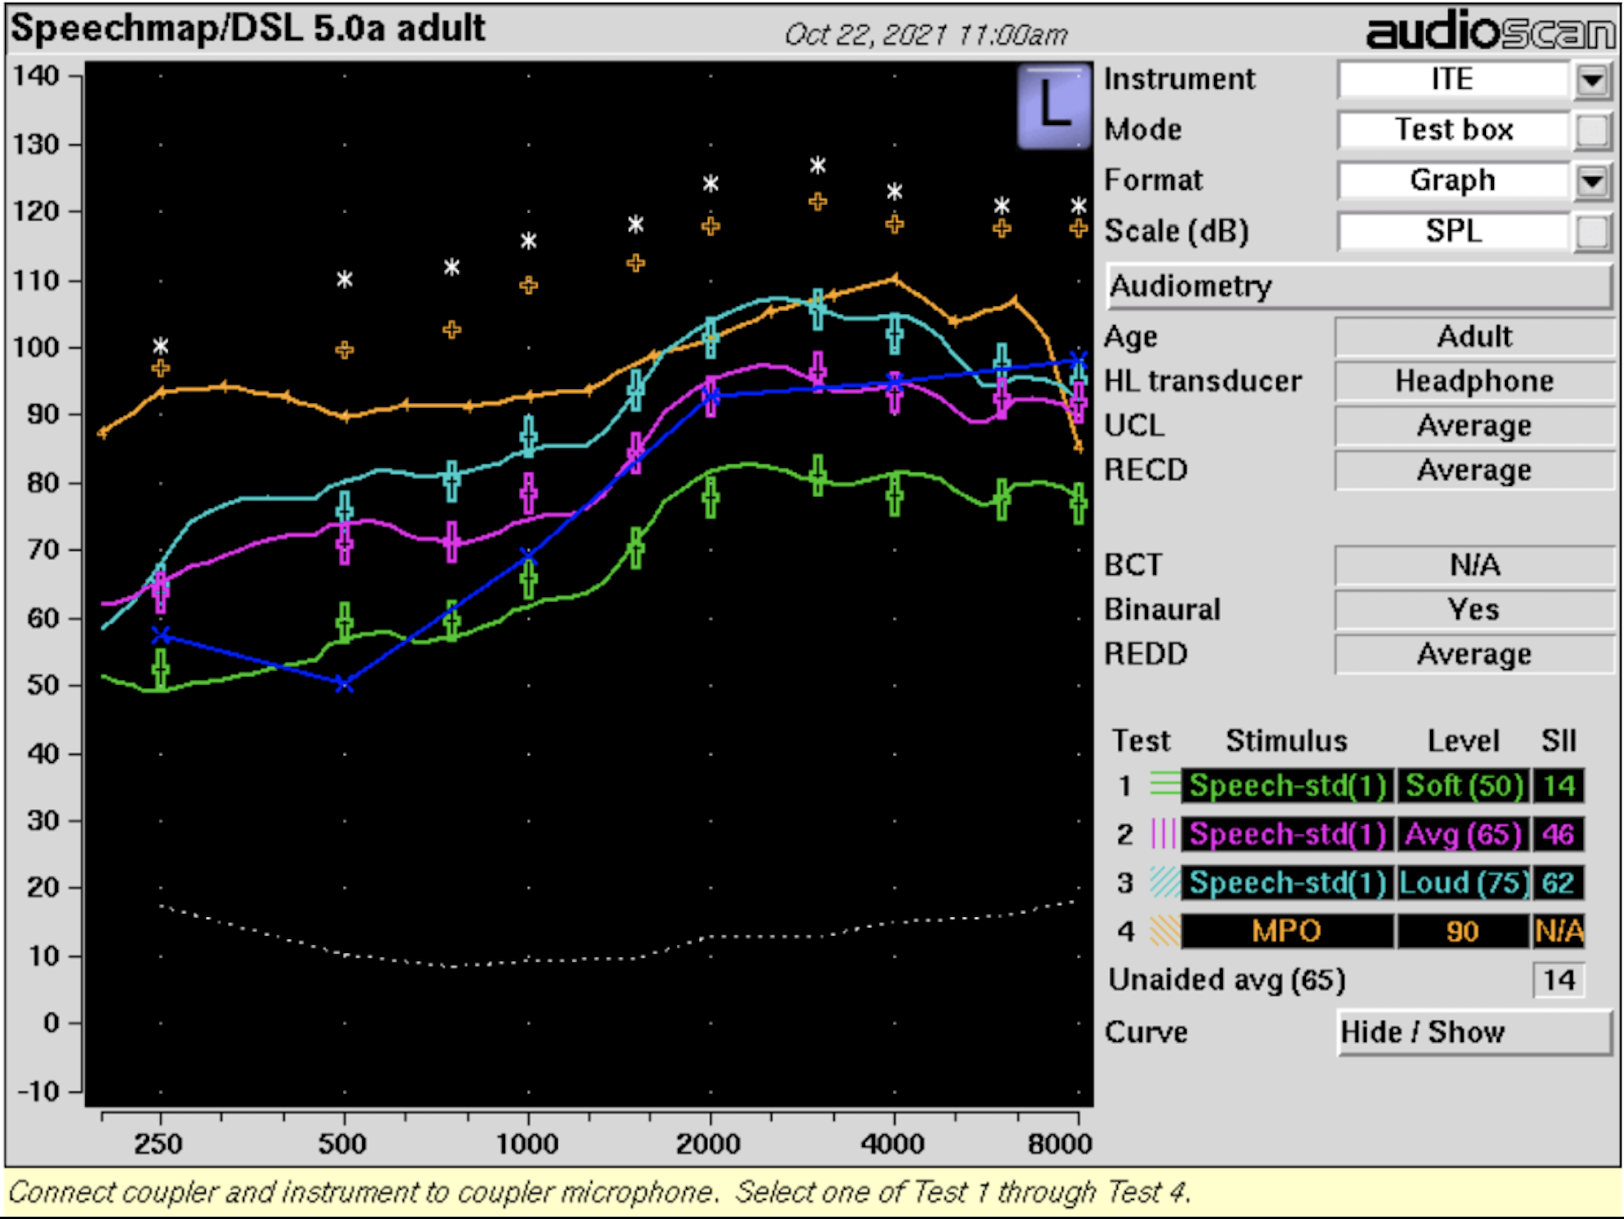Click the N/A SII cell for MPO
Viewport: 1624px width, 1219px height.
[x=1559, y=932]
